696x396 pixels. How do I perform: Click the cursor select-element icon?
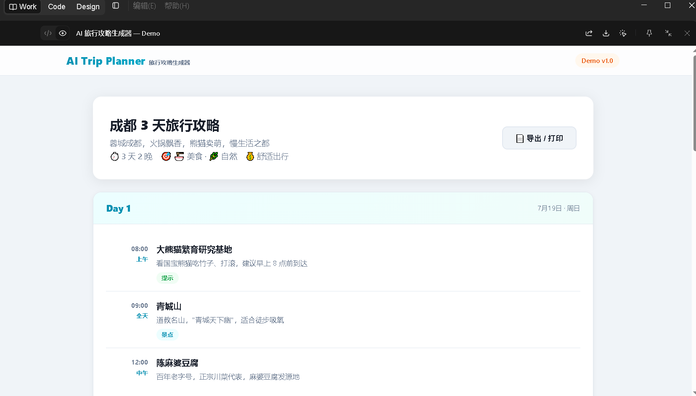[623, 33]
